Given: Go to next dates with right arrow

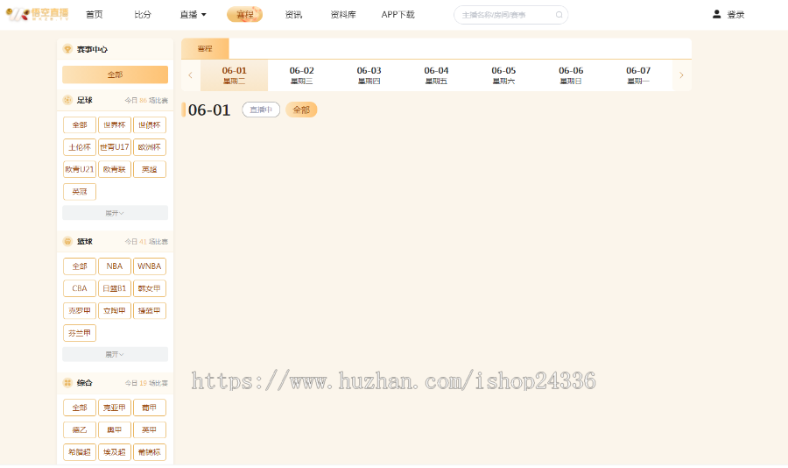Looking at the screenshot, I should (681, 75).
